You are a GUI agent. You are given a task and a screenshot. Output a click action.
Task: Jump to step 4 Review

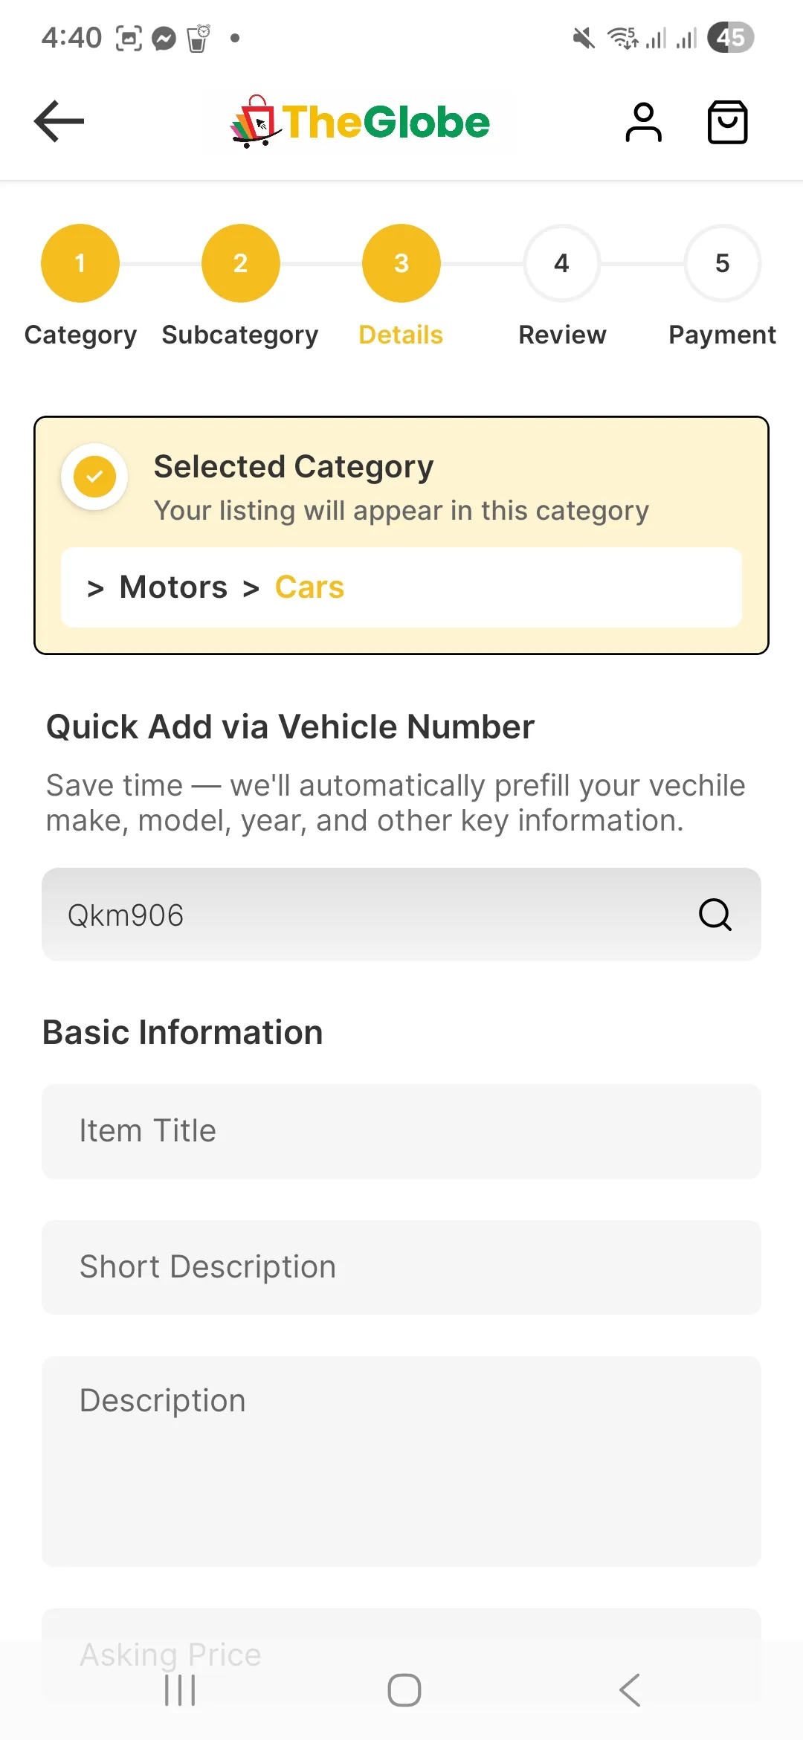tap(562, 263)
